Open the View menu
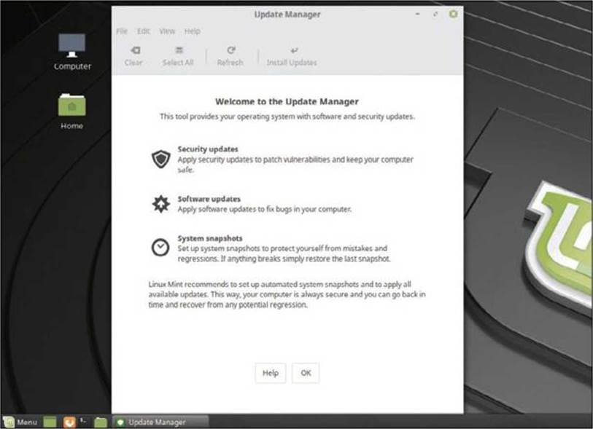Viewport: 593px width, 429px height. click(167, 31)
